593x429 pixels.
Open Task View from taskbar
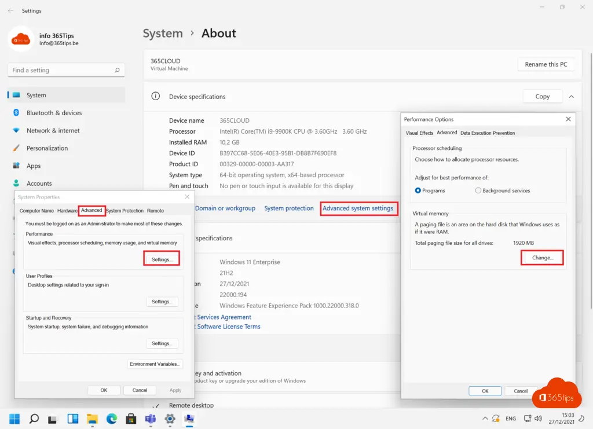pos(52,419)
